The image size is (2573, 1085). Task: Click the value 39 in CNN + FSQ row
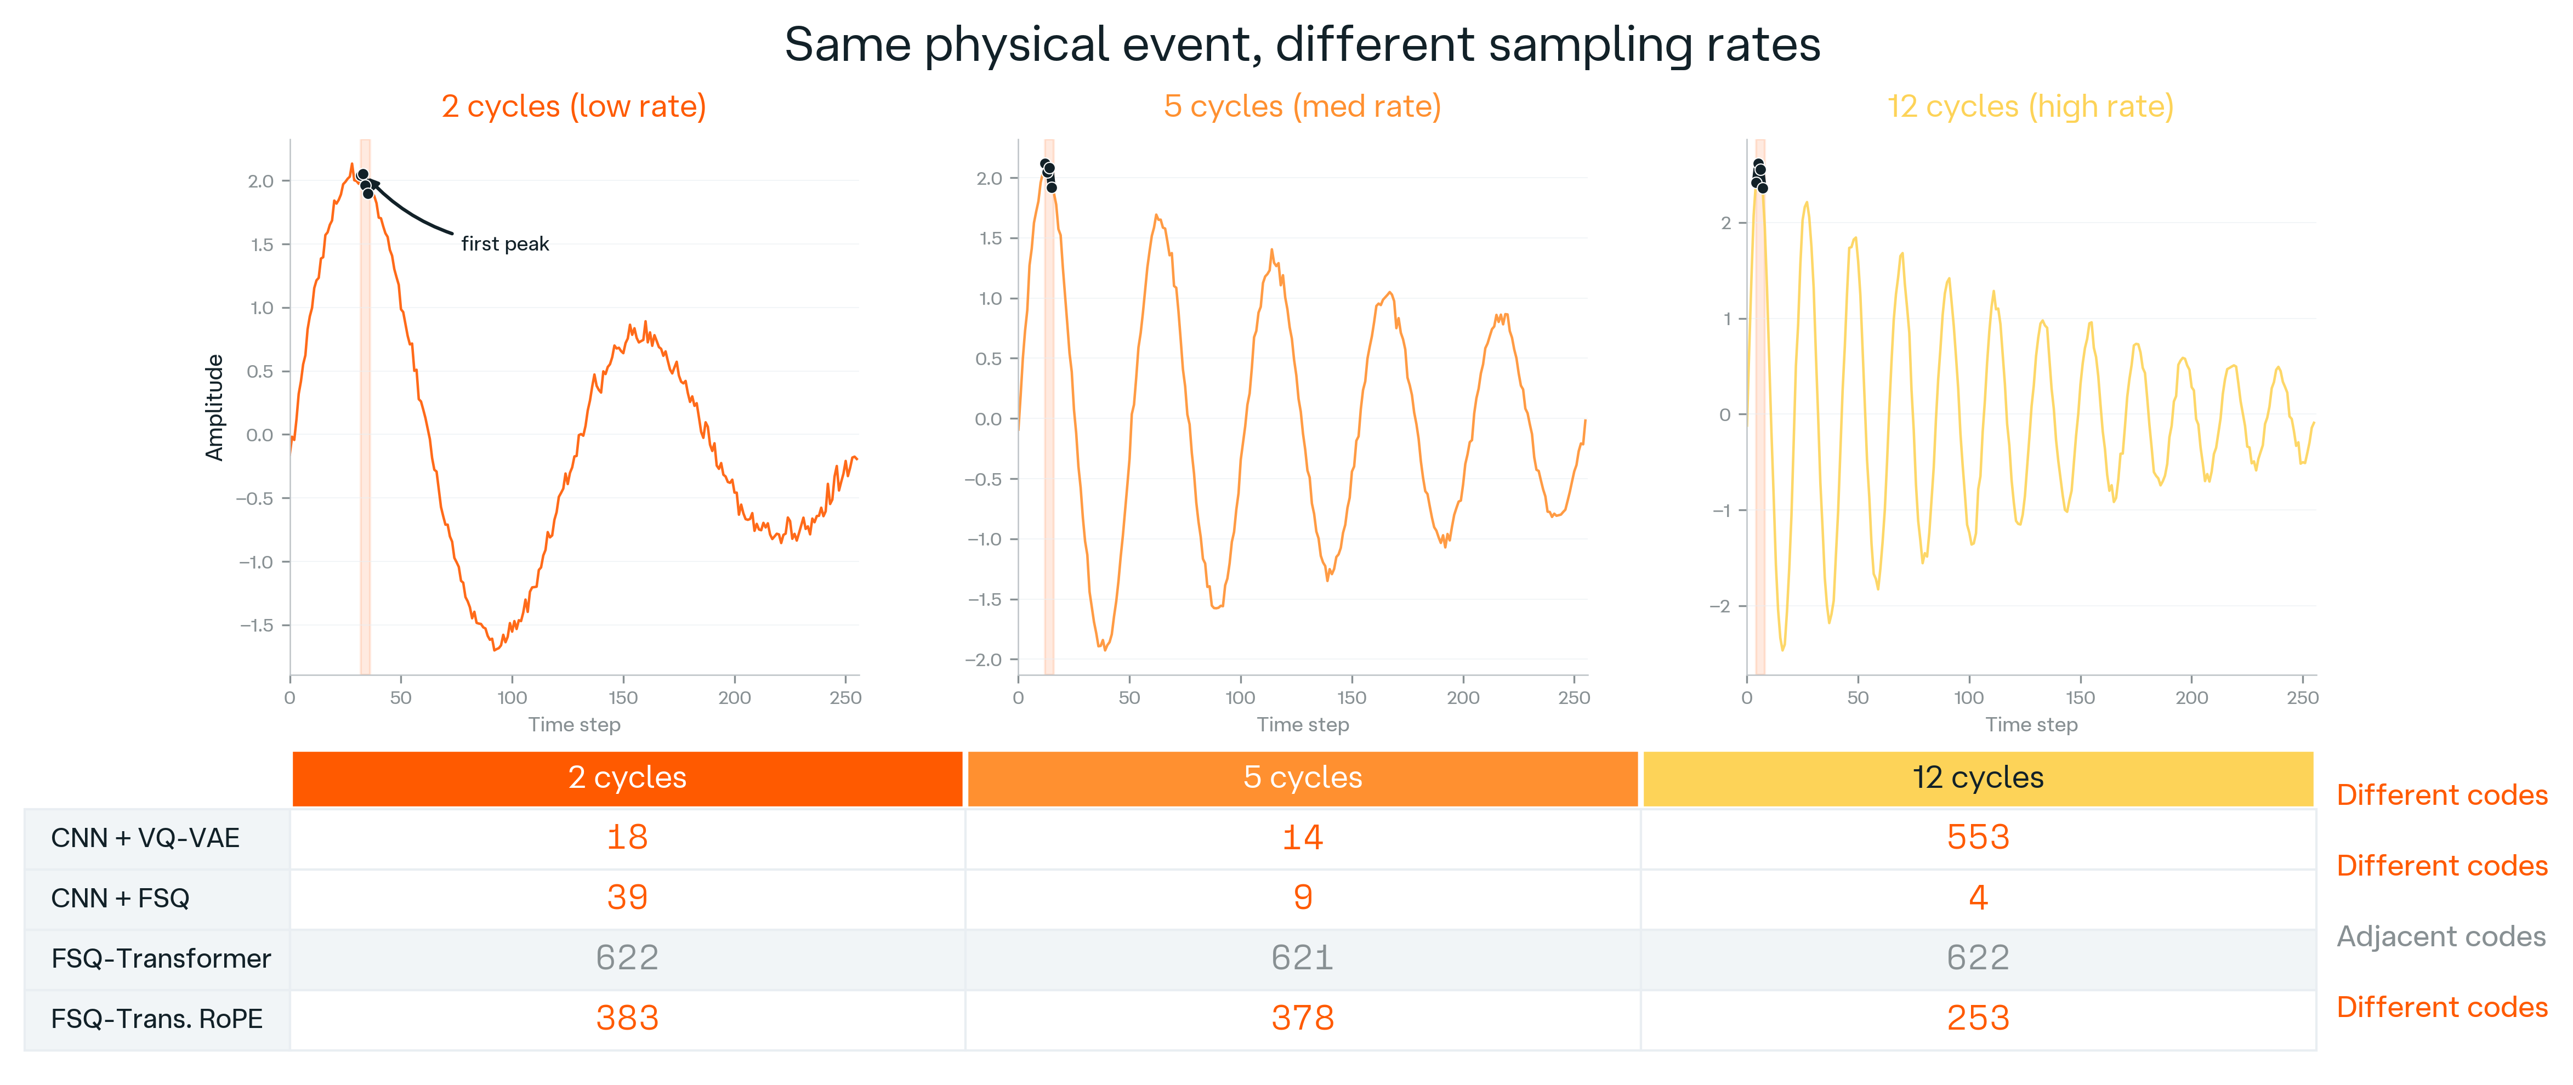(x=627, y=897)
